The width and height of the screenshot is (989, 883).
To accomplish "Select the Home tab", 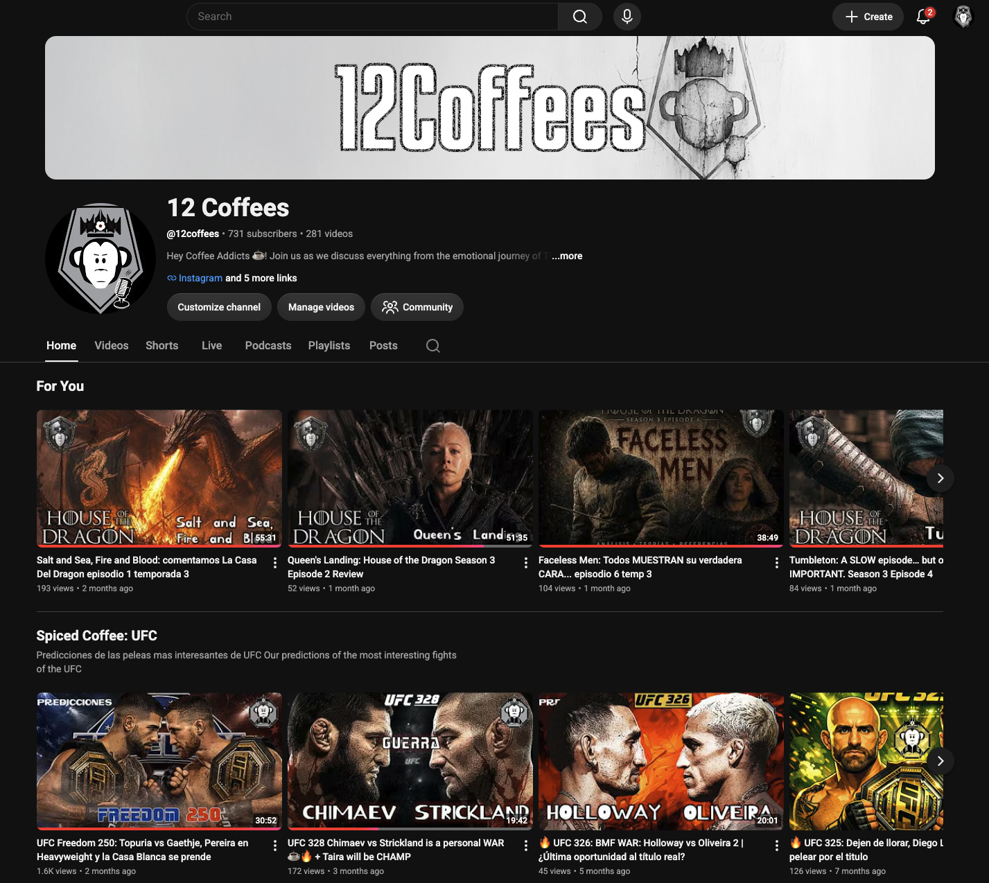I will 62,345.
